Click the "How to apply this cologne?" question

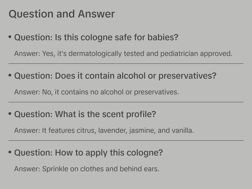tap(89, 153)
